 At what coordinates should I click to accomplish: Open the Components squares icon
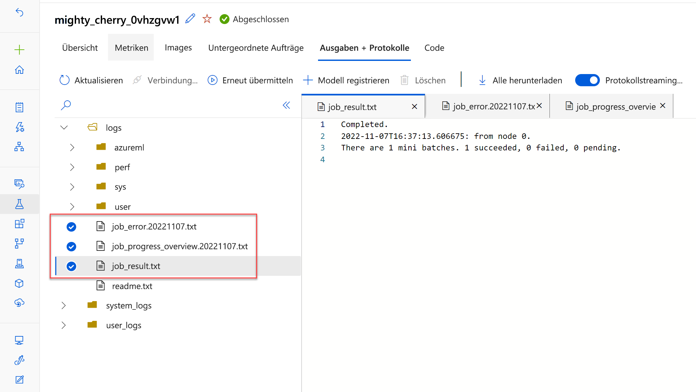[x=19, y=223]
